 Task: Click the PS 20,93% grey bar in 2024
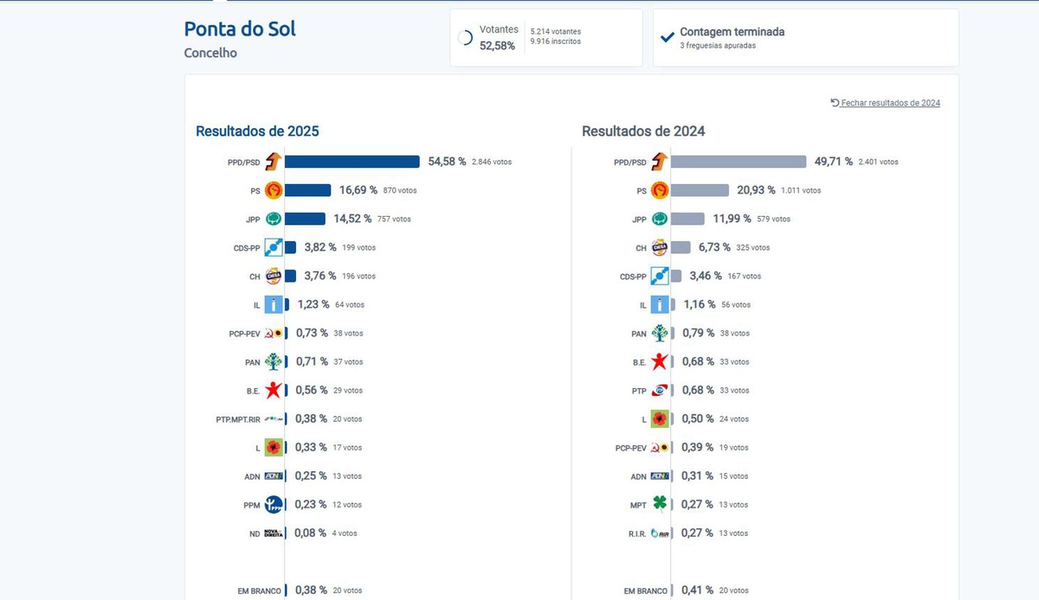700,190
